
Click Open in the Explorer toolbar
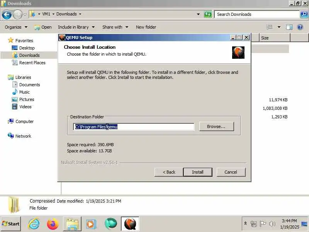pyautogui.click(x=43, y=27)
